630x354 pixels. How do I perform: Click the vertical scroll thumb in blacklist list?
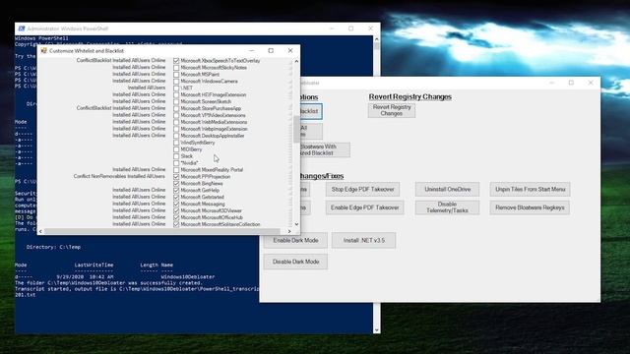(296, 129)
